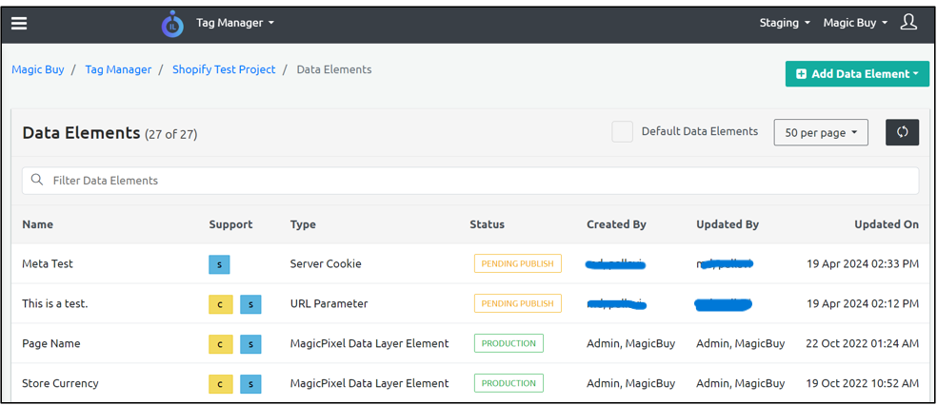Viewport: 937px width, 405px height.
Task: Go to Shopify Test Project breadcrumb link
Action: coord(224,69)
